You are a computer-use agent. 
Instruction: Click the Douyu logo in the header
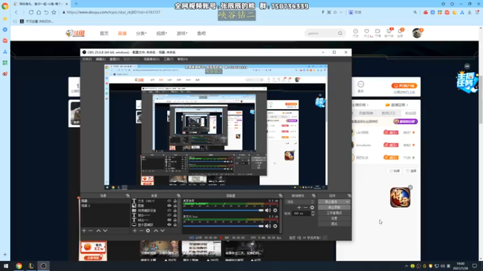[75, 33]
